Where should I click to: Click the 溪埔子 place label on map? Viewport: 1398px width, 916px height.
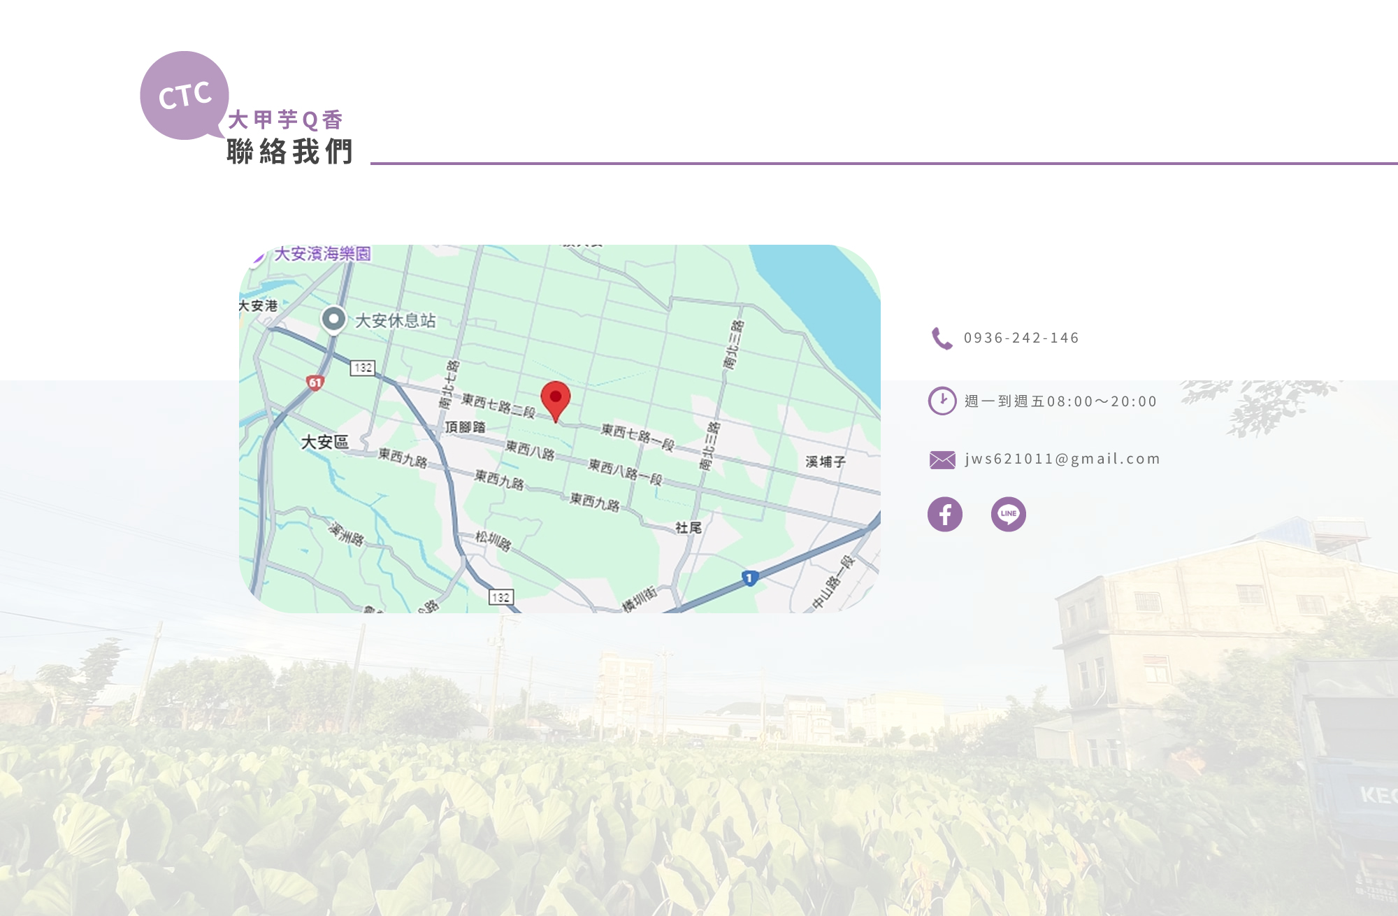826,461
